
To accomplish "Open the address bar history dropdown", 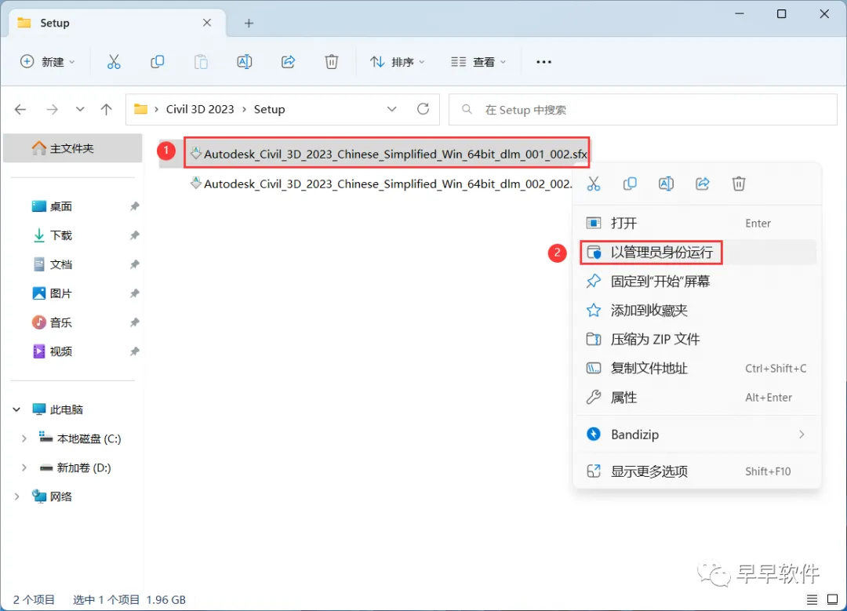I will [x=391, y=109].
